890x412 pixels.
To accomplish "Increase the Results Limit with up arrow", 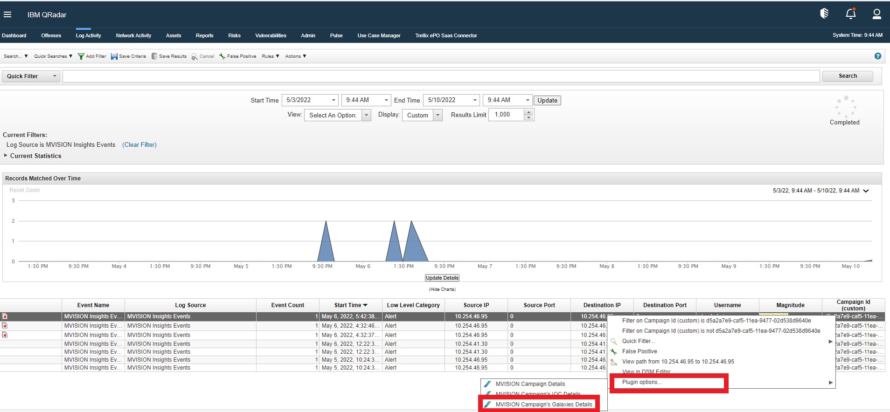I will click(528, 112).
